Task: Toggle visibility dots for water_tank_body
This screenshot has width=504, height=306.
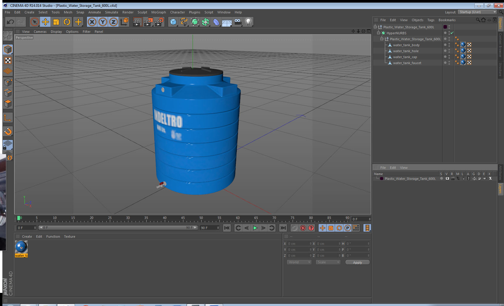Action: point(449,45)
